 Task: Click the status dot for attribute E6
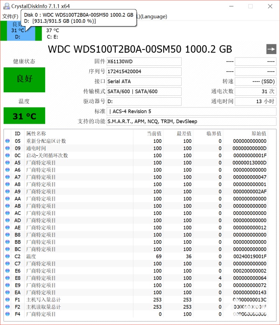point(8,271)
